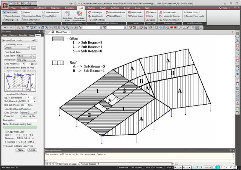Open Load Direction Global Z dropdown
The width and height of the screenshot is (241, 170).
[x=28, y=113]
